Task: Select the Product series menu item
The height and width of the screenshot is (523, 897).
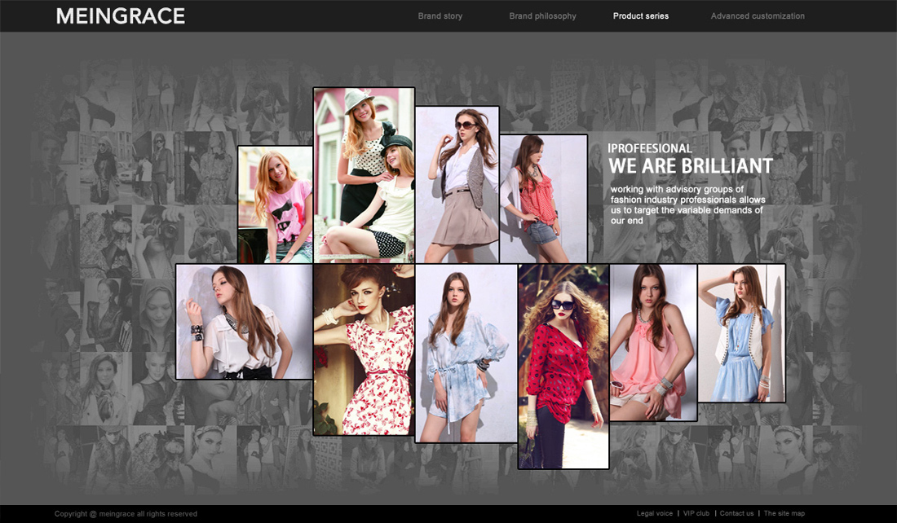Action: click(641, 16)
